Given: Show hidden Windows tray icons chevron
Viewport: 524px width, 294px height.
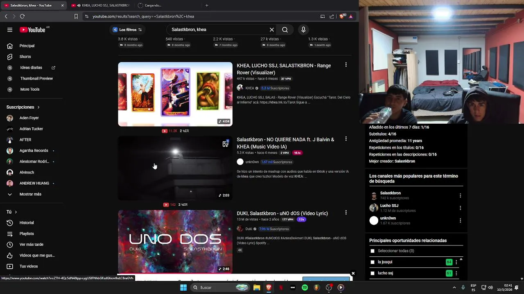Looking at the screenshot, I should click(x=454, y=287).
